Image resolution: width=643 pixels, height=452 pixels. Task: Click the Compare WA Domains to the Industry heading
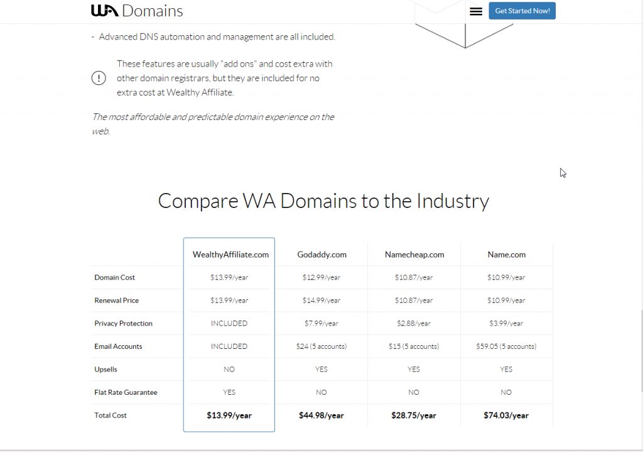(x=323, y=201)
